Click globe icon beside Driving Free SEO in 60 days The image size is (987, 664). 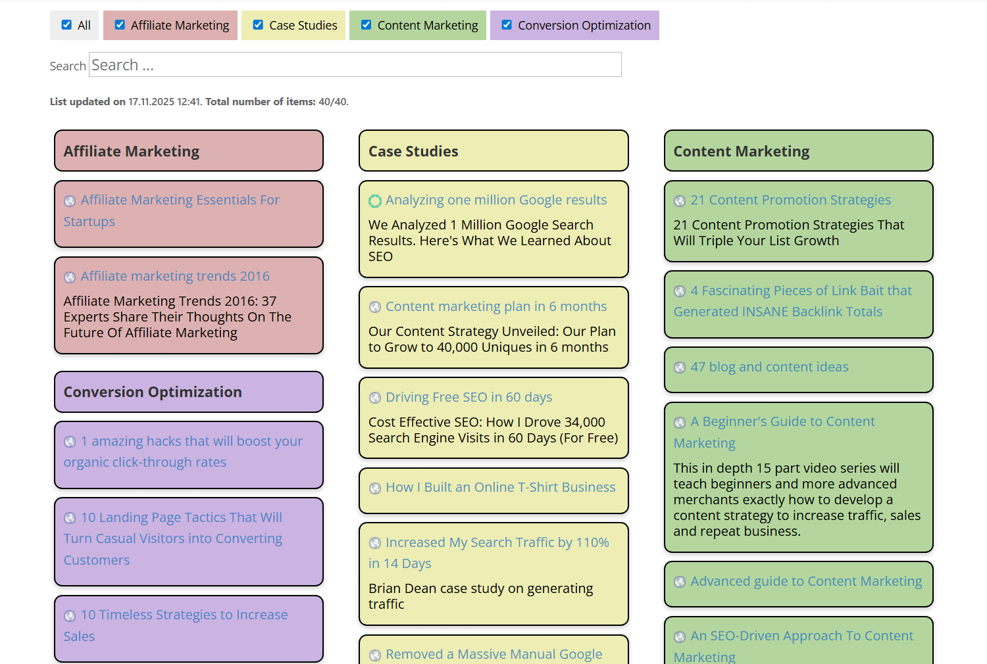375,398
